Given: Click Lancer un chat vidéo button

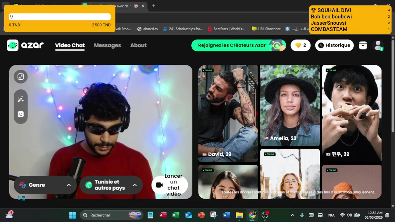Looking at the screenshot, I should coord(170,185).
